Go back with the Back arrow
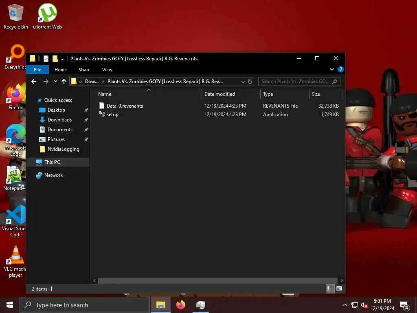Image resolution: width=417 pixels, height=313 pixels. tap(34, 82)
